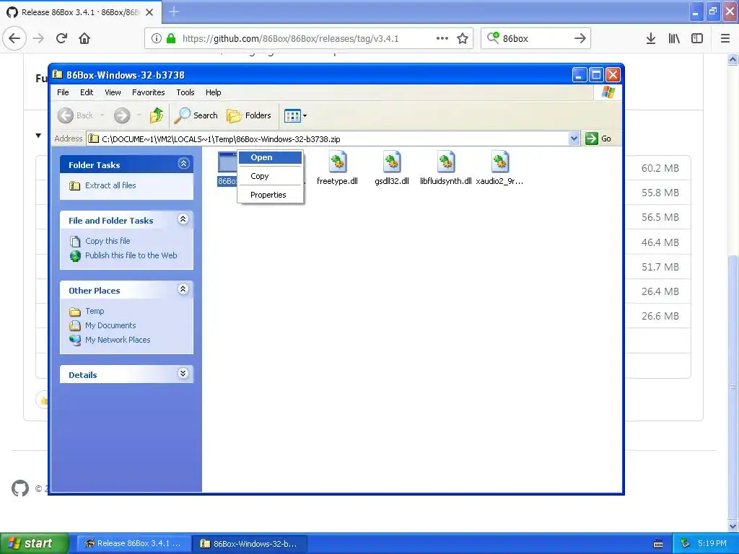Open the File menu in Explorer
Image resolution: width=739 pixels, height=554 pixels.
[64, 92]
